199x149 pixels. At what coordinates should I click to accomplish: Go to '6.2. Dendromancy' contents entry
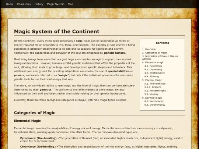coord(155,105)
